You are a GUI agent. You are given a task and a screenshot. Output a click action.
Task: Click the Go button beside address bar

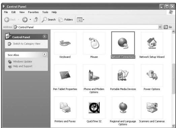168,27
